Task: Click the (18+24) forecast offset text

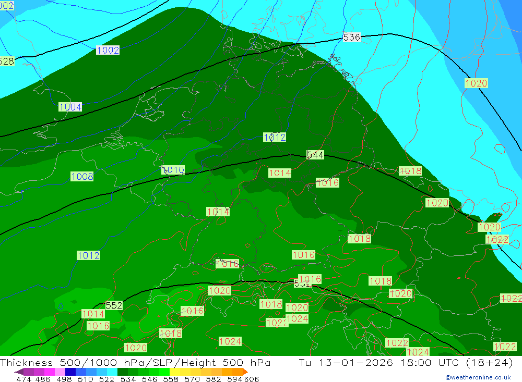Action: [490, 363]
